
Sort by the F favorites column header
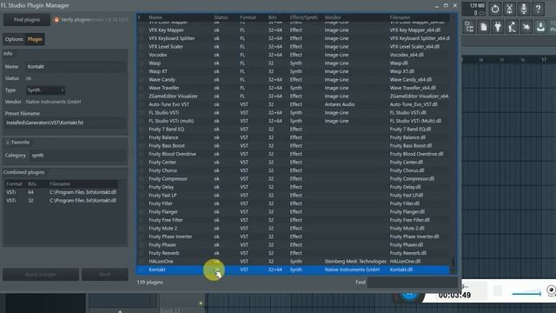click(139, 17)
